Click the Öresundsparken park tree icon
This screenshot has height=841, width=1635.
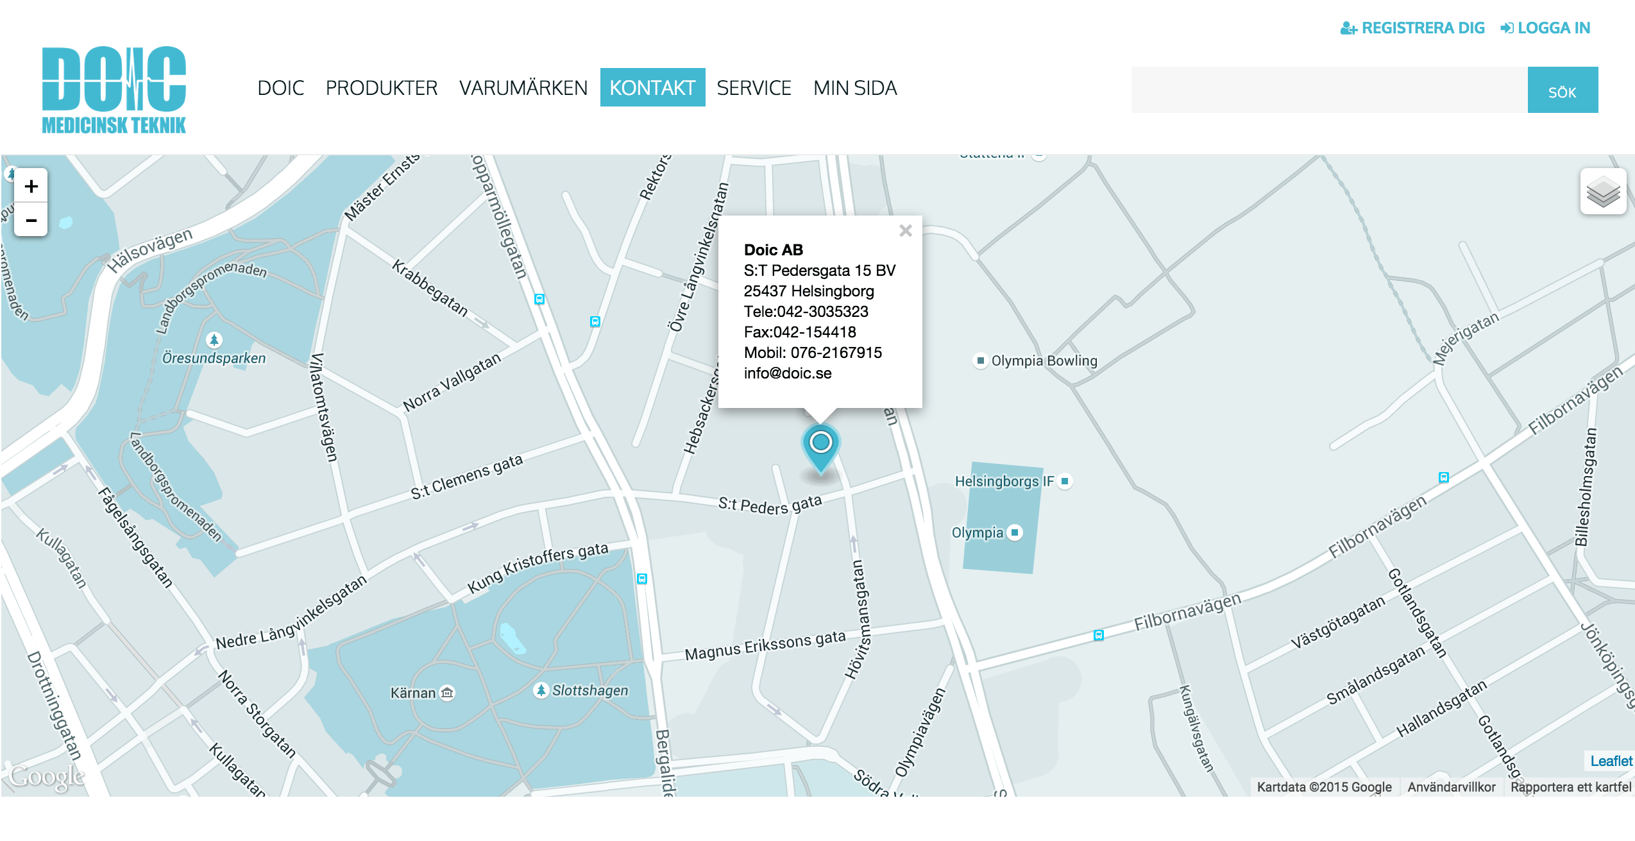point(214,339)
